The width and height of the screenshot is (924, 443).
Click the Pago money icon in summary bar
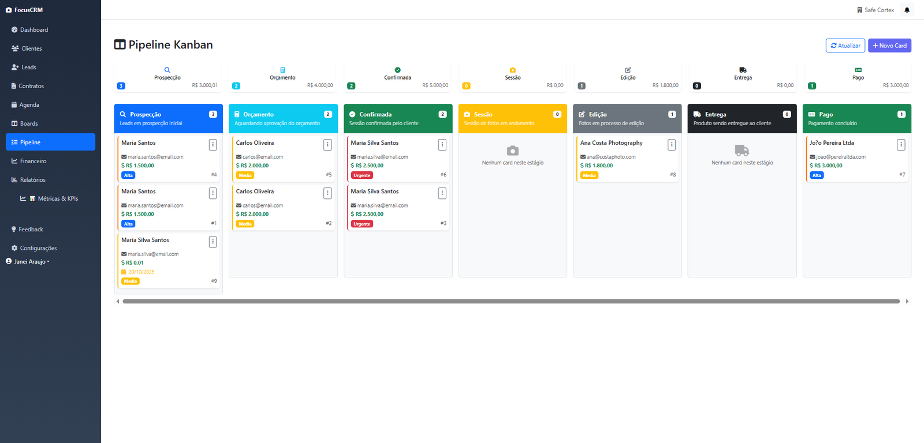pos(858,70)
